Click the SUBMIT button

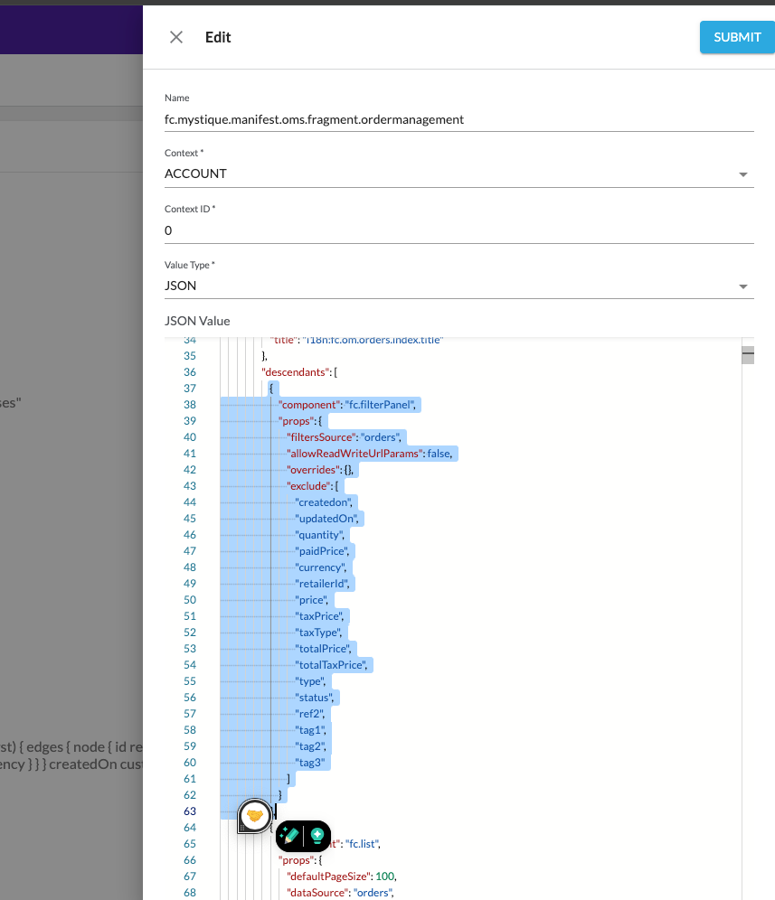coord(737,37)
